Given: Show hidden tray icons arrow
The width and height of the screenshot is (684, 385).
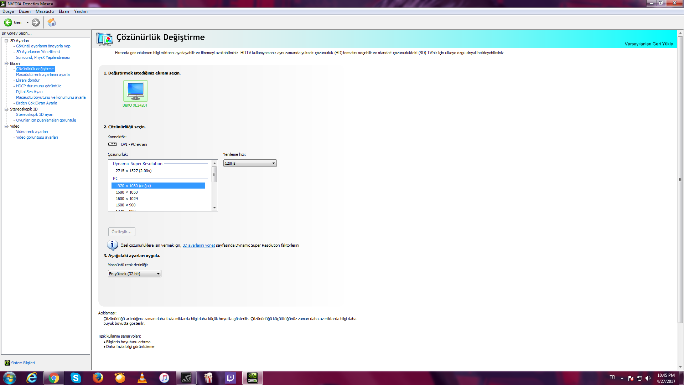Looking at the screenshot, I should click(x=622, y=378).
